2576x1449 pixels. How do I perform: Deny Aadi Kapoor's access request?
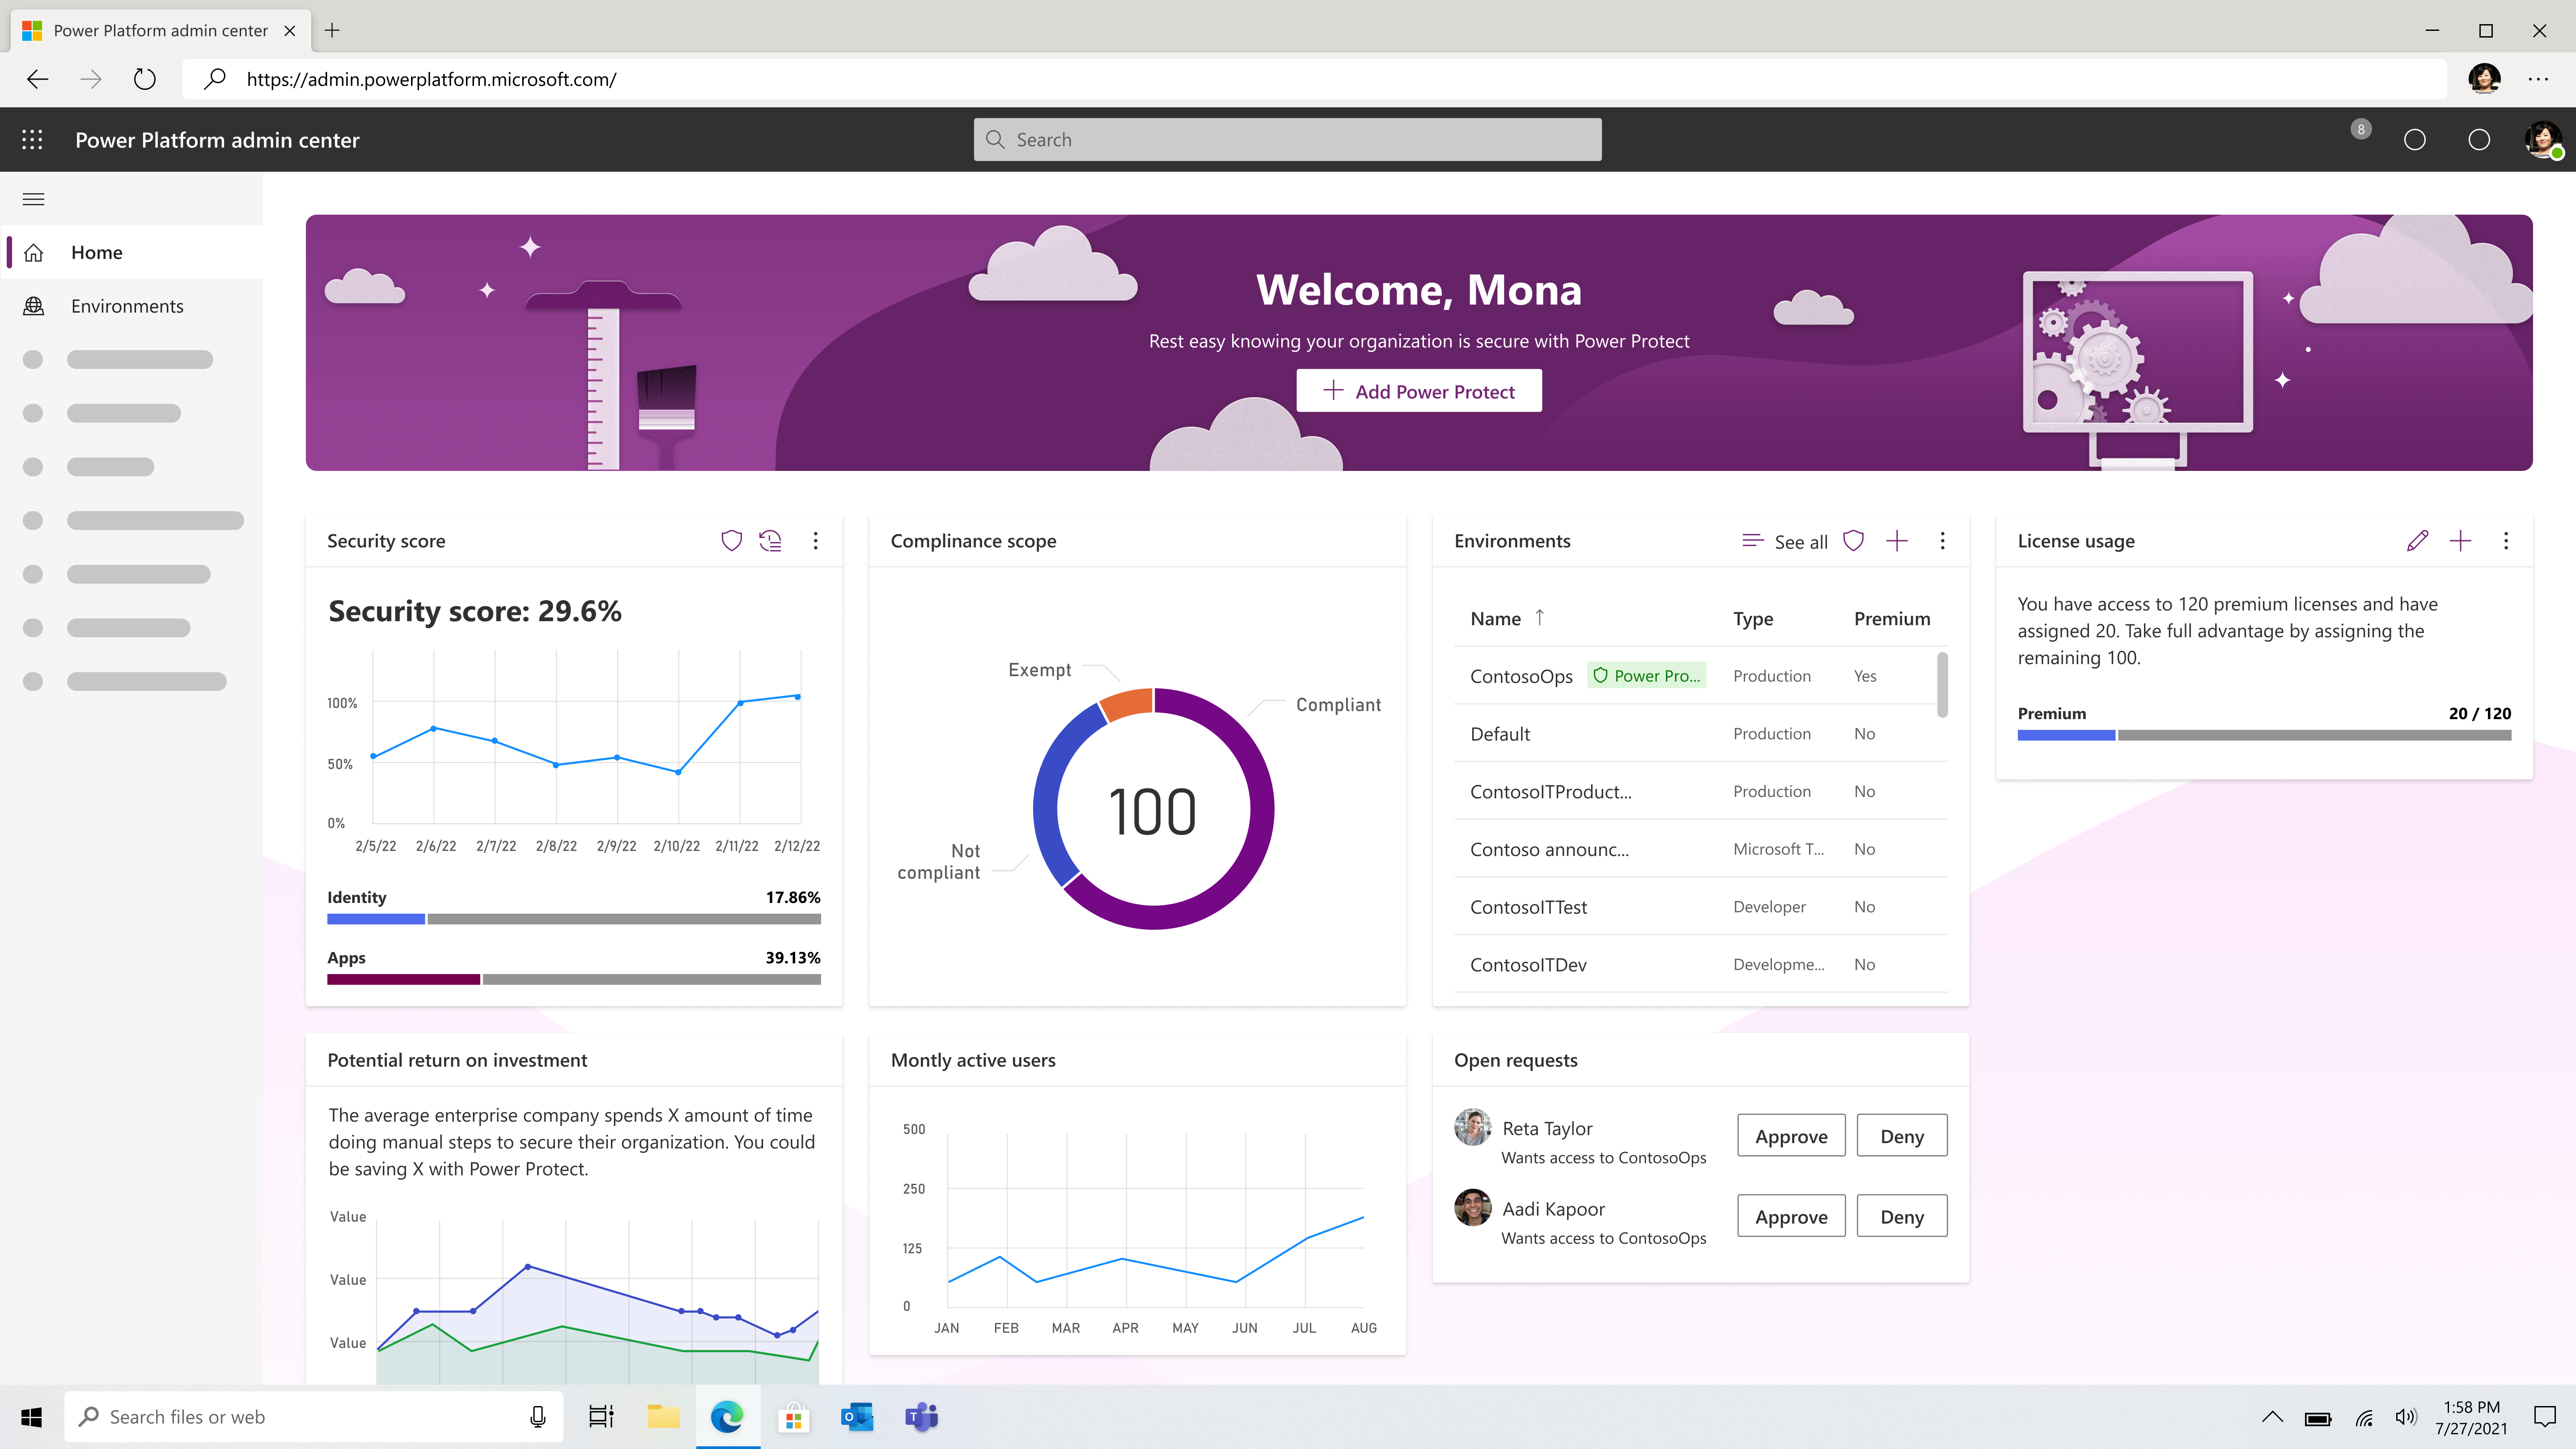[1901, 1217]
